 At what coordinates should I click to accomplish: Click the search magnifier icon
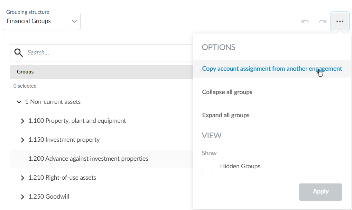[x=19, y=52]
